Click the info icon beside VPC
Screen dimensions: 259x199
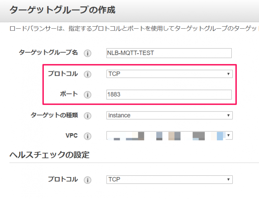point(88,136)
